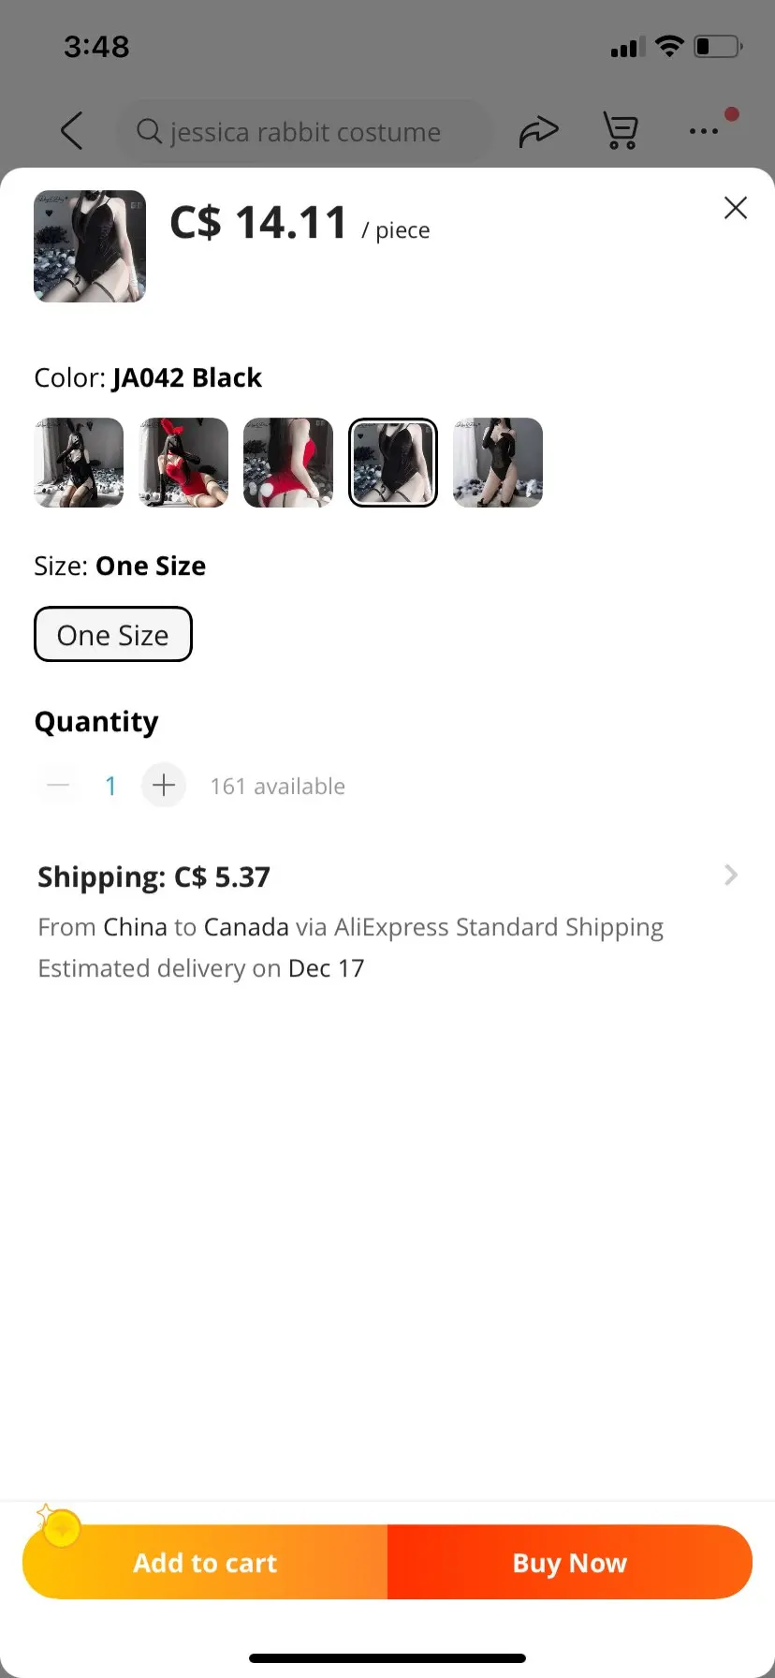This screenshot has width=775, height=1678.
Task: Tap the back arrow icon
Action: (x=72, y=131)
